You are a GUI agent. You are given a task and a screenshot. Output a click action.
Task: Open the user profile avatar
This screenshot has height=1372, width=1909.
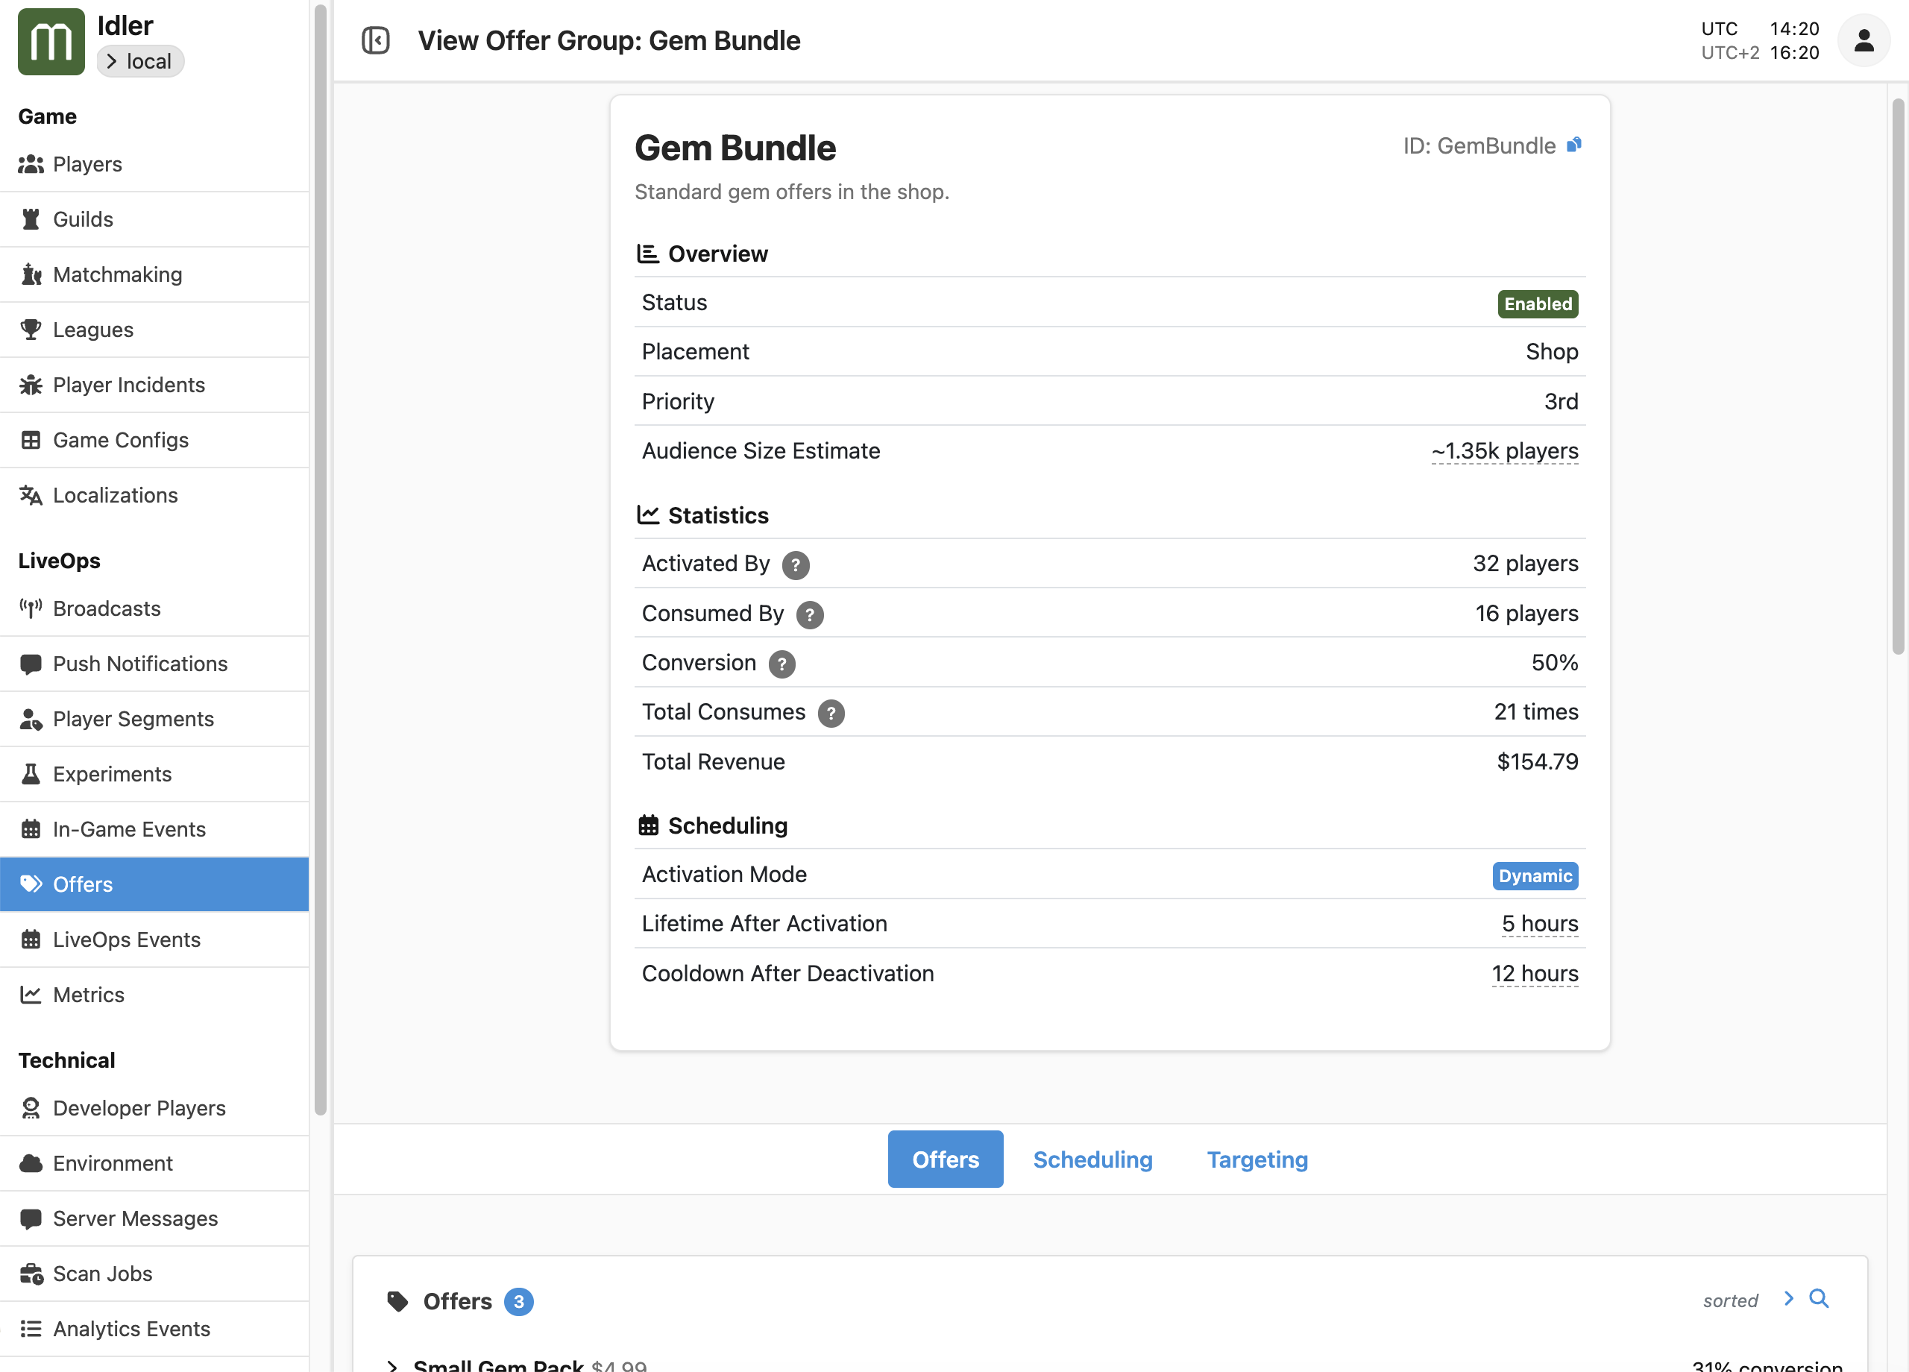1864,40
